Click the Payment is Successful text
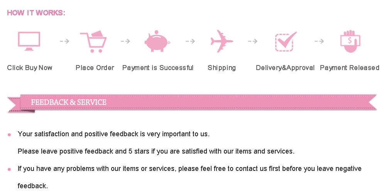The width and height of the screenshot is (386, 194). coord(158,68)
